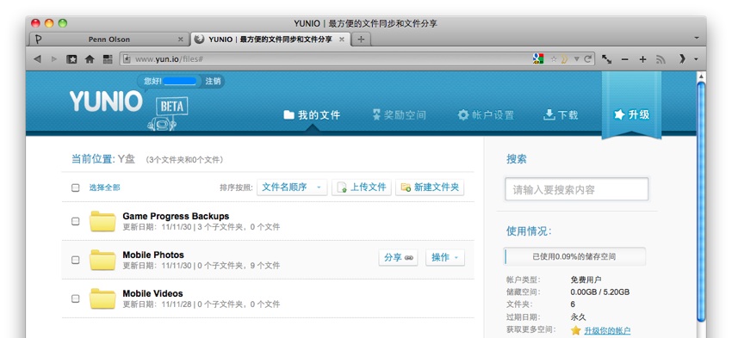Image resolution: width=732 pixels, height=338 pixels.
Task: Click the Game Progress Backups folder name
Action: tap(176, 216)
